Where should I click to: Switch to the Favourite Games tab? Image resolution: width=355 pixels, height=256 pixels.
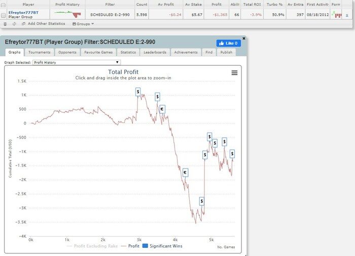pyautogui.click(x=98, y=52)
